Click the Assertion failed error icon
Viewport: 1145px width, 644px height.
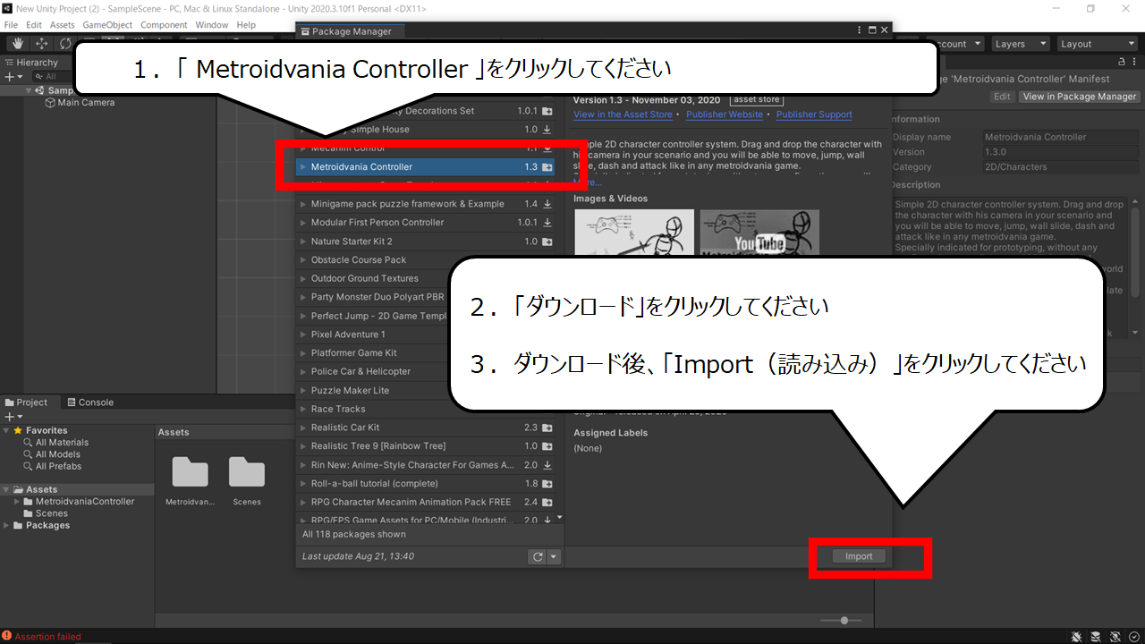coord(7,637)
